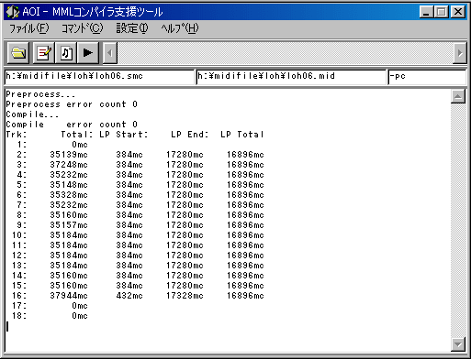
Task: Click the "LP Total" column header
Action: click(x=242, y=135)
